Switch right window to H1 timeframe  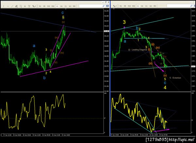[138, 6]
